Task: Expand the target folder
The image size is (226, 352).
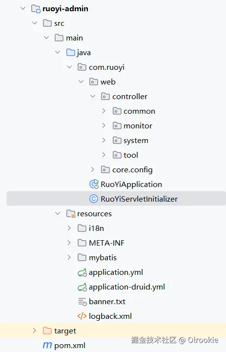Action: (34, 331)
